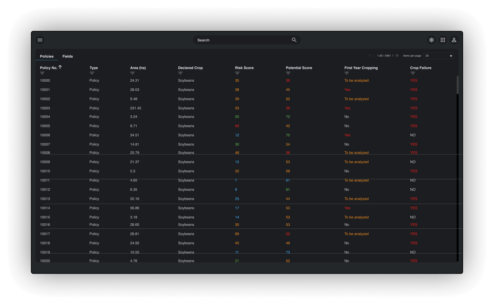This screenshot has height=305, width=494.
Task: Click potential score 61 in row 10012
Action: [288, 190]
